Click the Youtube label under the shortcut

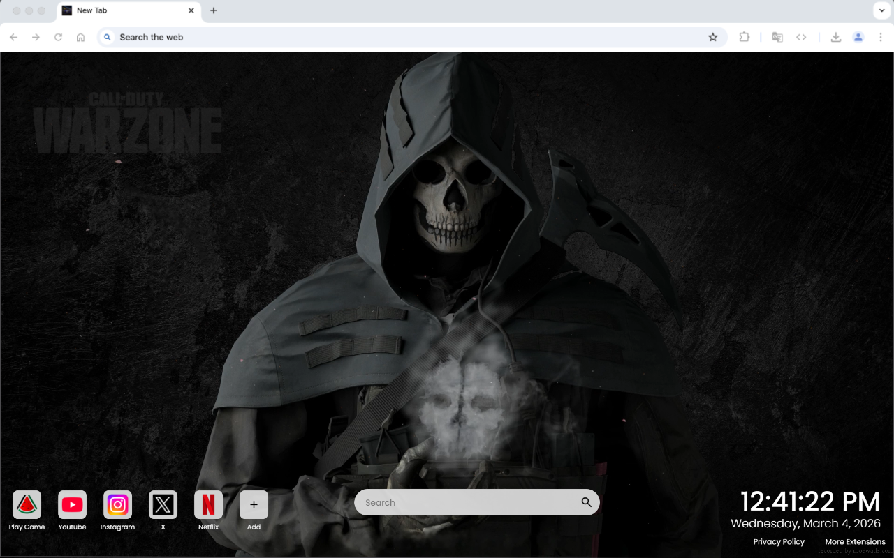click(x=72, y=527)
